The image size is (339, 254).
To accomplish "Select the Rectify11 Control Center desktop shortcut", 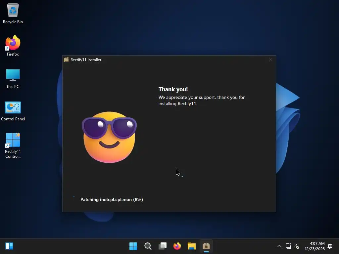I will (x=13, y=146).
